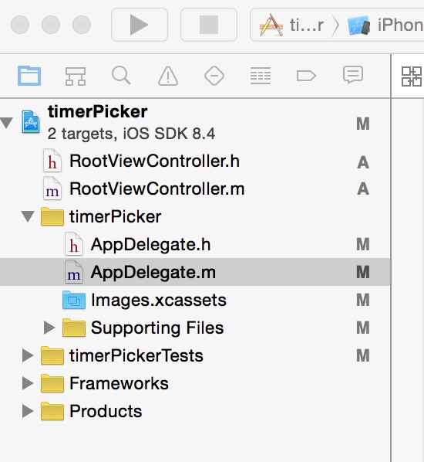
Task: Click the Stop button in toolbar
Action: [x=209, y=25]
